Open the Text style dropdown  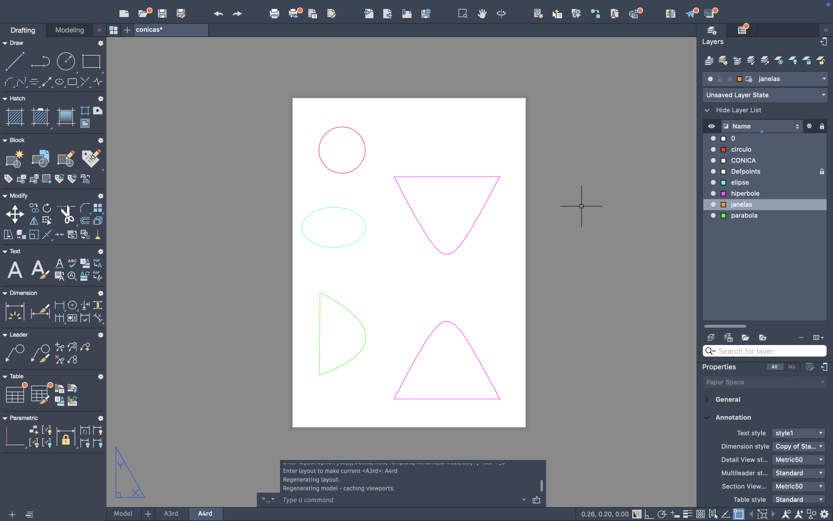[x=798, y=433]
